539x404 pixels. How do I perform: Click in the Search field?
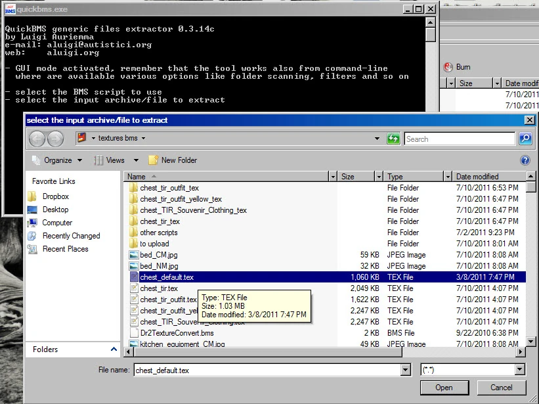pos(460,139)
